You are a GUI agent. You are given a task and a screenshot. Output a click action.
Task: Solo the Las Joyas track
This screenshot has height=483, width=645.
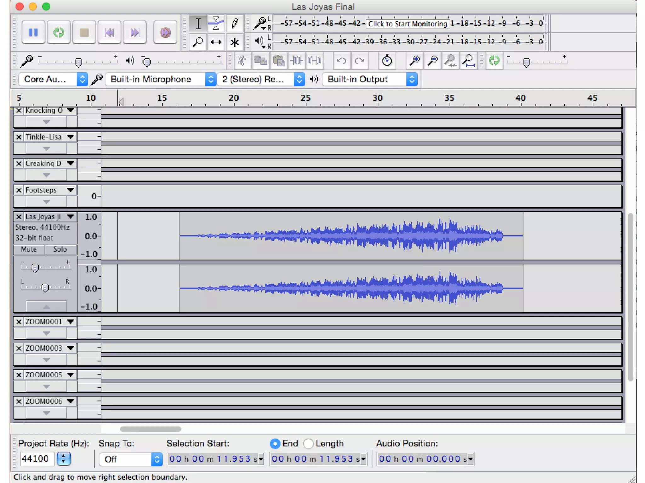click(x=60, y=249)
